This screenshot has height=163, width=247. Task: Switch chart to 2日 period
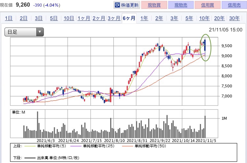click(x=24, y=18)
